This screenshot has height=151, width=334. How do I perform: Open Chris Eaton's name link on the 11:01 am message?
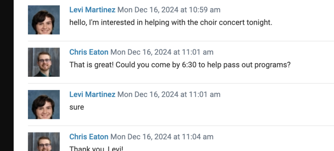[x=89, y=52]
